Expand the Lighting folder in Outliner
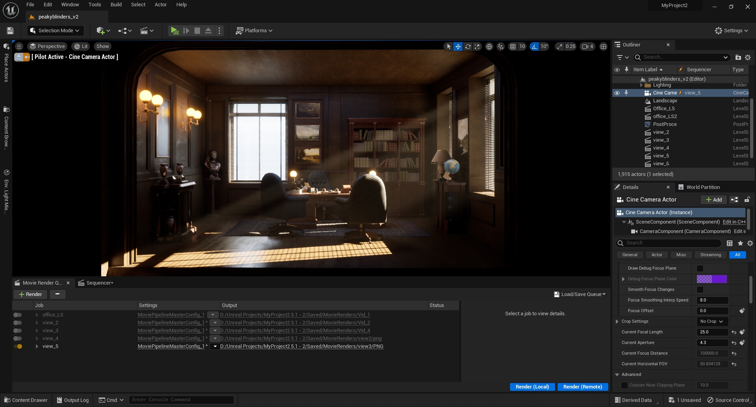 [641, 85]
